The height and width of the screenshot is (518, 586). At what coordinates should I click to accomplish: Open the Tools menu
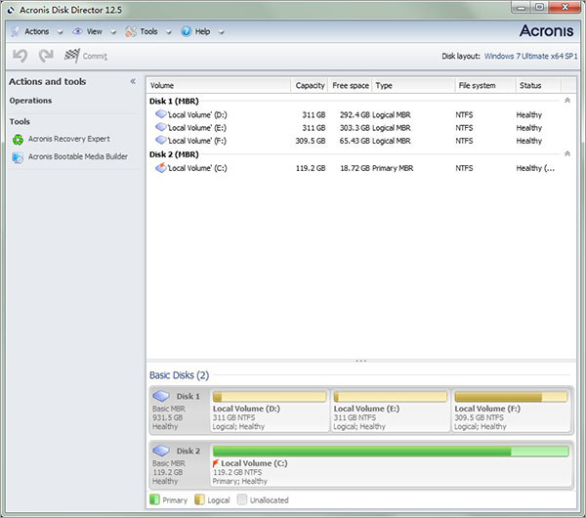(148, 32)
